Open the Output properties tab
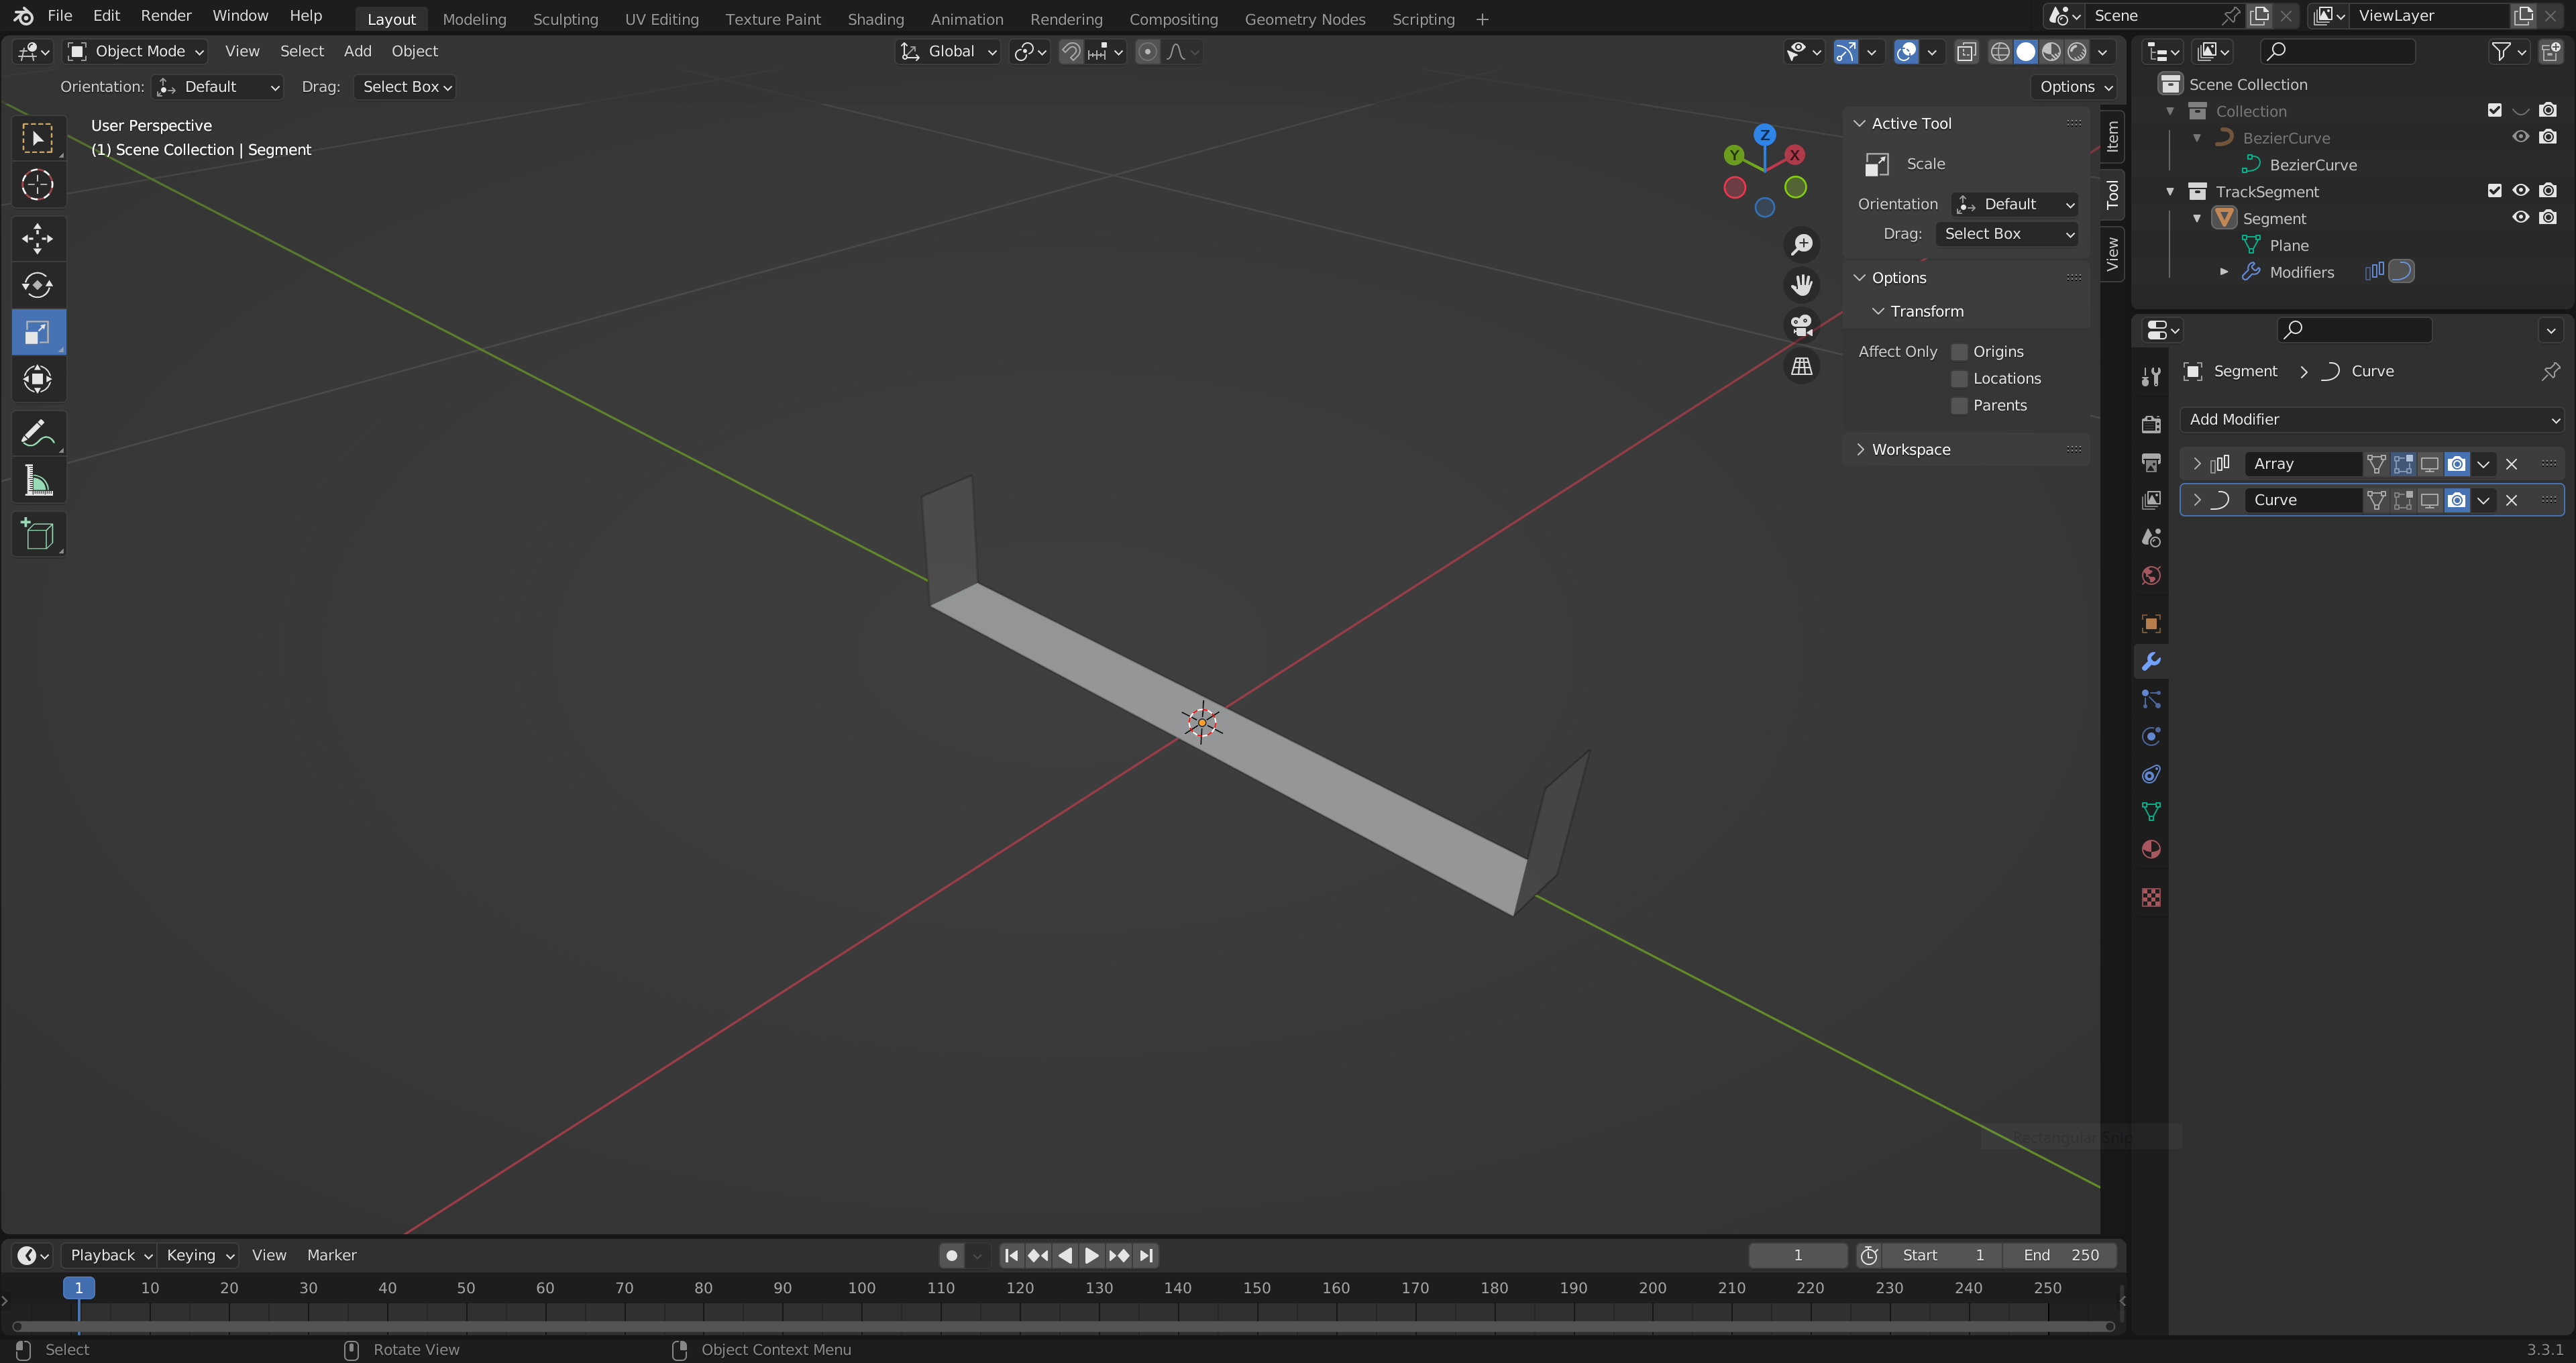The height and width of the screenshot is (1363, 2576). coord(2151,462)
